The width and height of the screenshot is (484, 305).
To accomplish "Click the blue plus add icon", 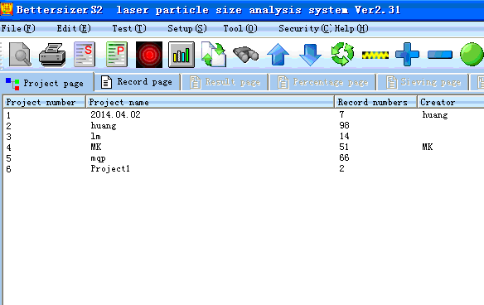I will pos(407,55).
